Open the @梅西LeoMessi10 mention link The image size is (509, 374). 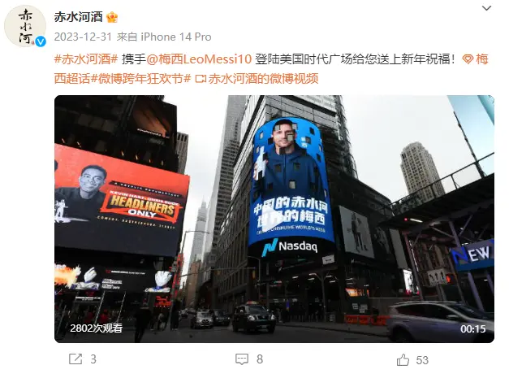tap(199, 59)
